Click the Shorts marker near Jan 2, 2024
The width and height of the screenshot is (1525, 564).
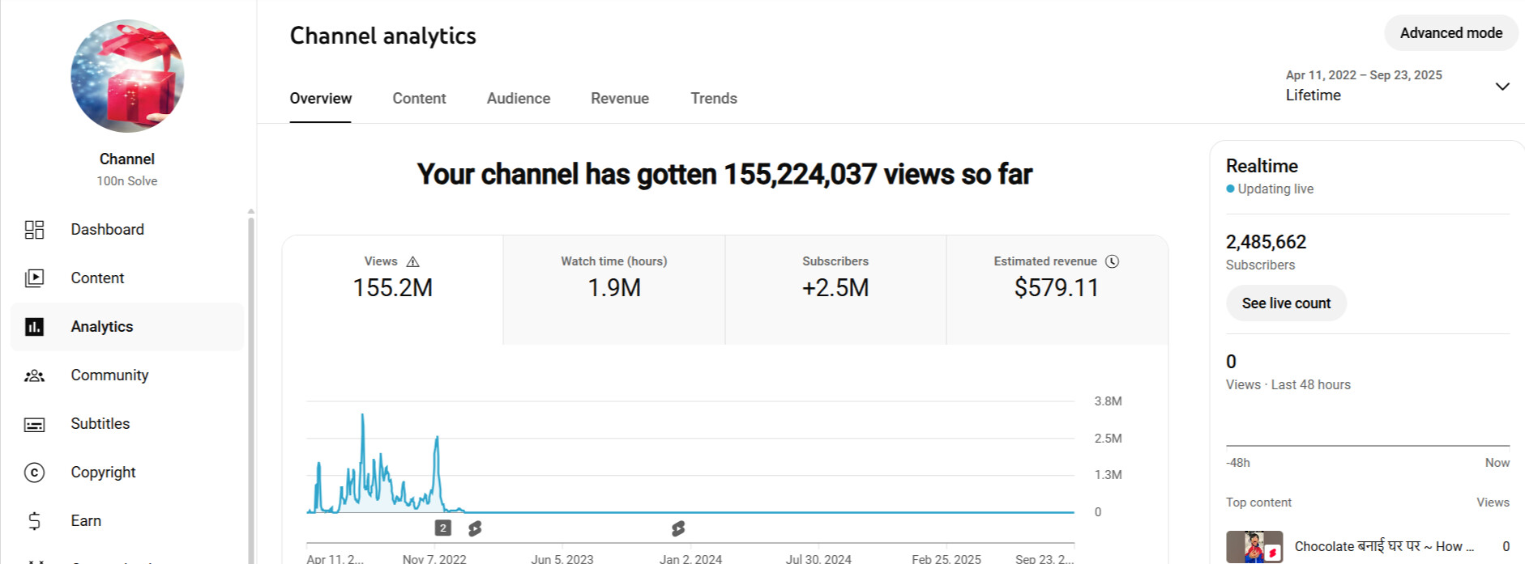(x=678, y=528)
